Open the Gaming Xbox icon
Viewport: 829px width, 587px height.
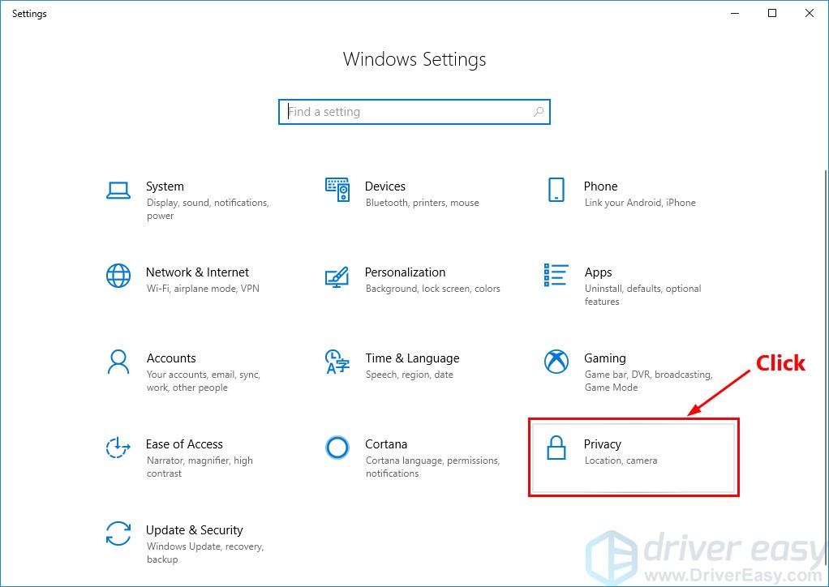tap(556, 362)
